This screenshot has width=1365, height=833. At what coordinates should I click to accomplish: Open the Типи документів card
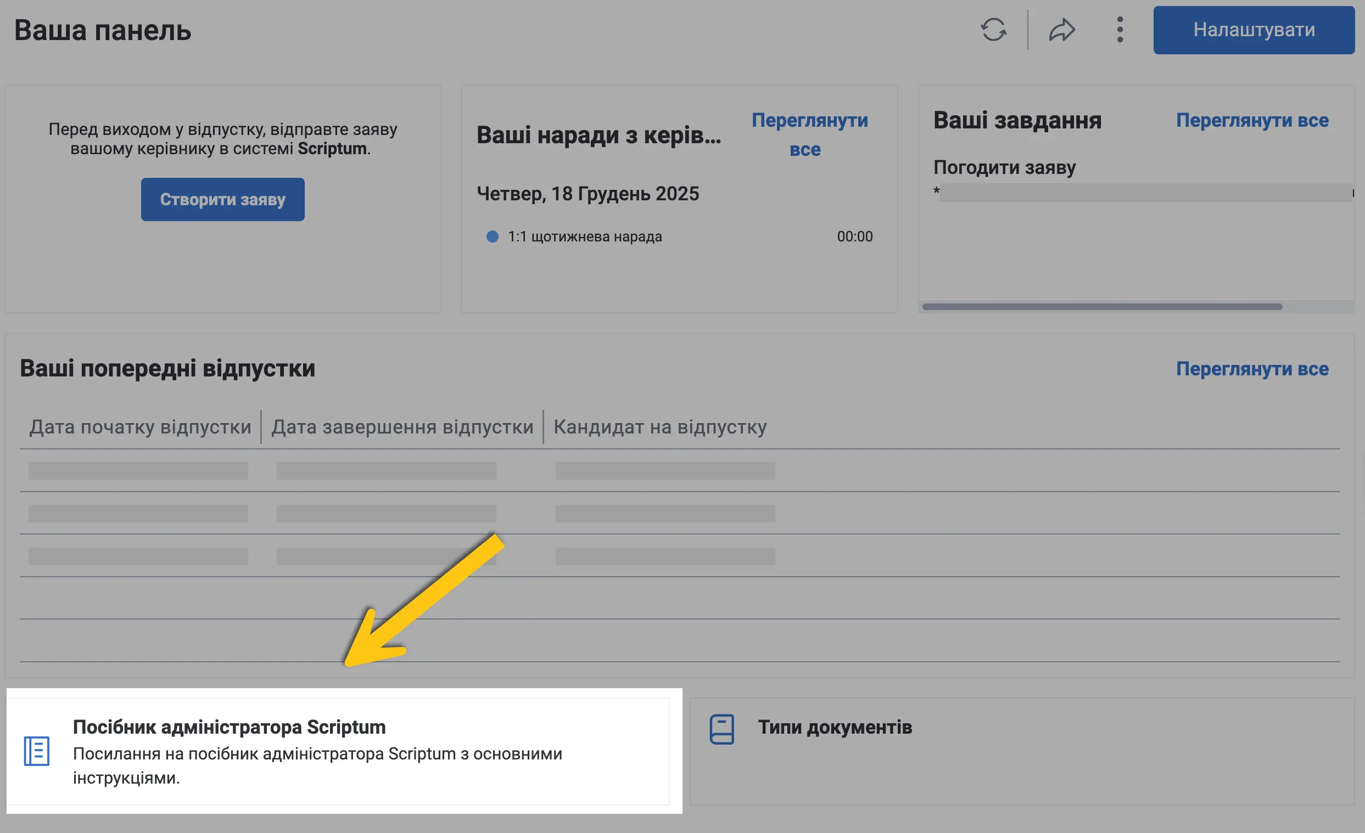(1021, 751)
